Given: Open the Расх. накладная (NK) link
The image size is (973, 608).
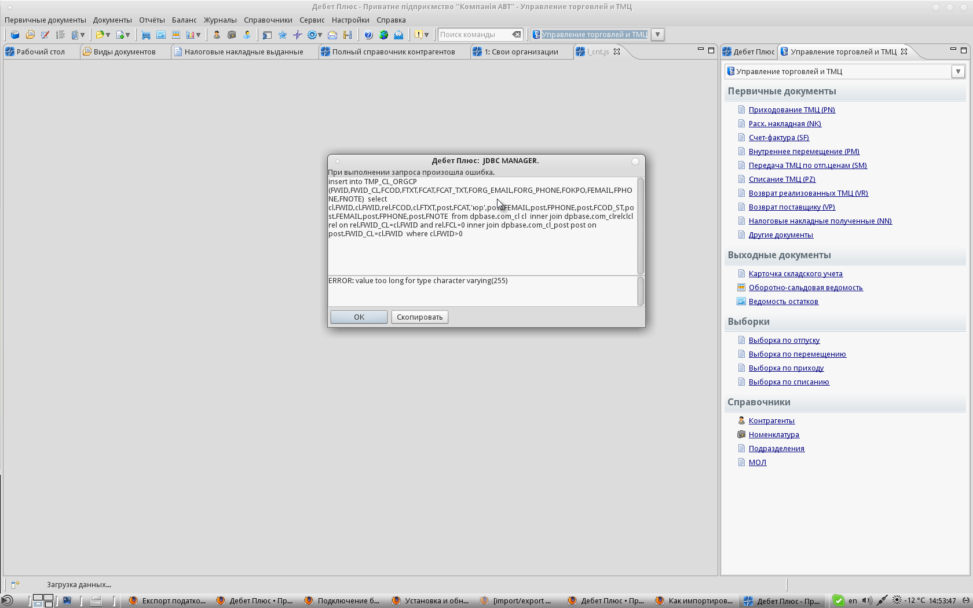Looking at the screenshot, I should click(785, 123).
